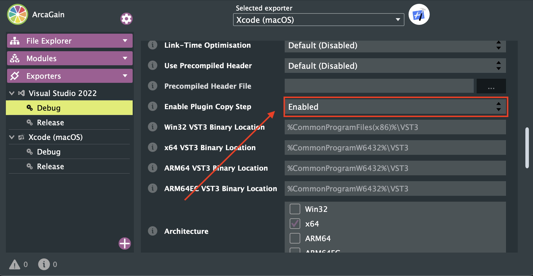Edit ARM64EC VST3 Binary Location field
This screenshot has width=533, height=276.
[395, 188]
